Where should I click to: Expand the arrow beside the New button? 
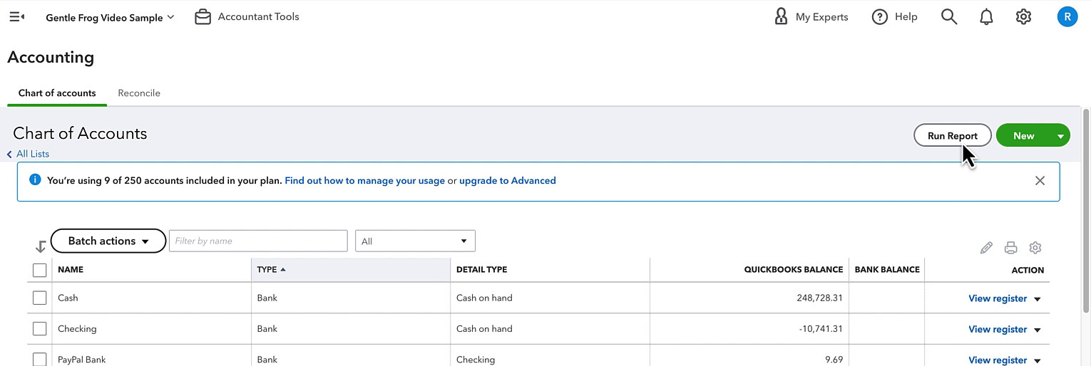[x=1060, y=136]
